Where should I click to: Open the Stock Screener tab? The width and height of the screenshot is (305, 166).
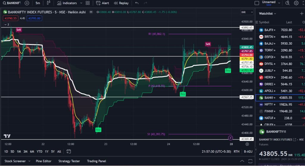coord(15,161)
